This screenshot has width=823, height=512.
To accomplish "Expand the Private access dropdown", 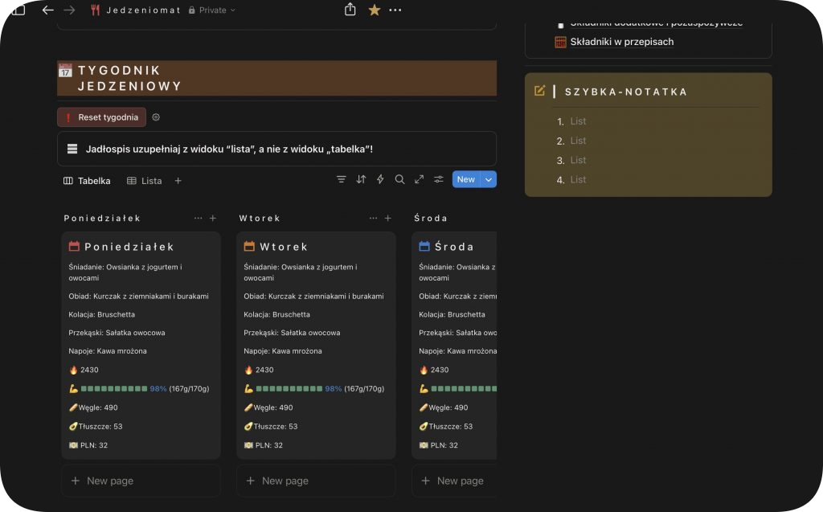I will [x=211, y=10].
